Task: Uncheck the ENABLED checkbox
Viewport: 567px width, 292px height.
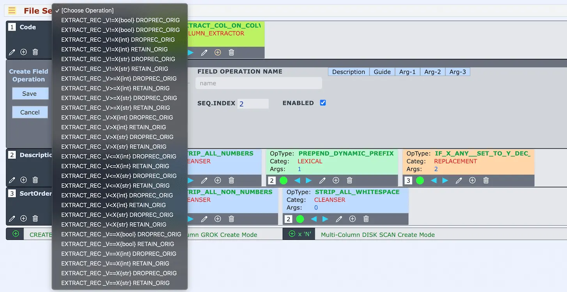Action: [x=323, y=103]
